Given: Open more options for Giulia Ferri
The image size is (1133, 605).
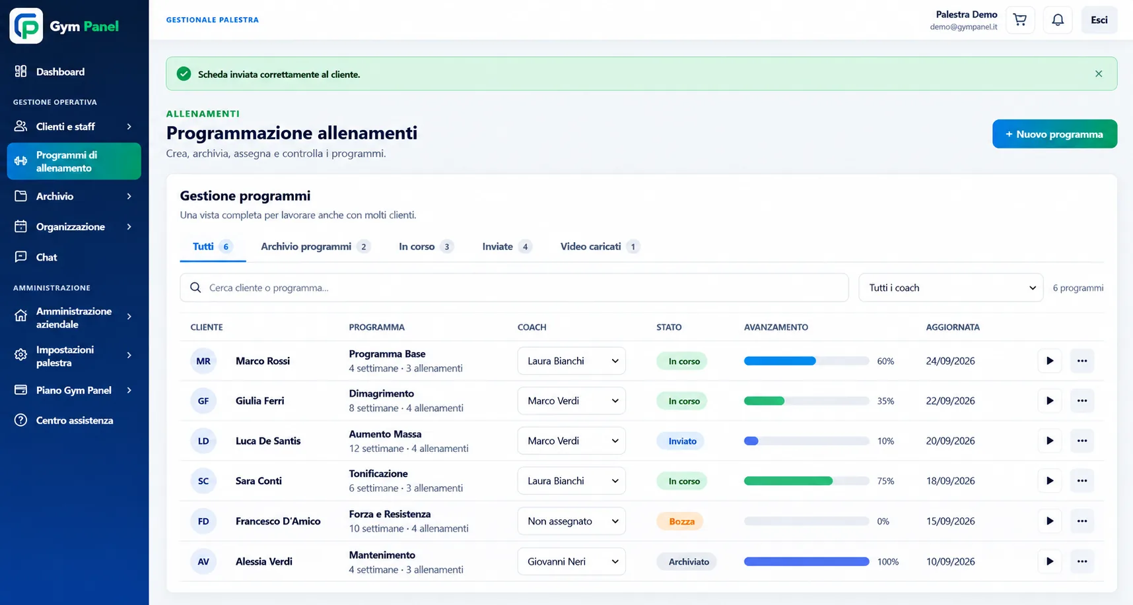Looking at the screenshot, I should 1082,400.
